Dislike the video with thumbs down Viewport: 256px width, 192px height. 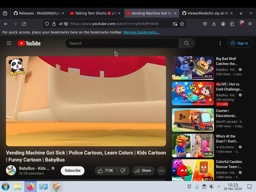pos(123,170)
